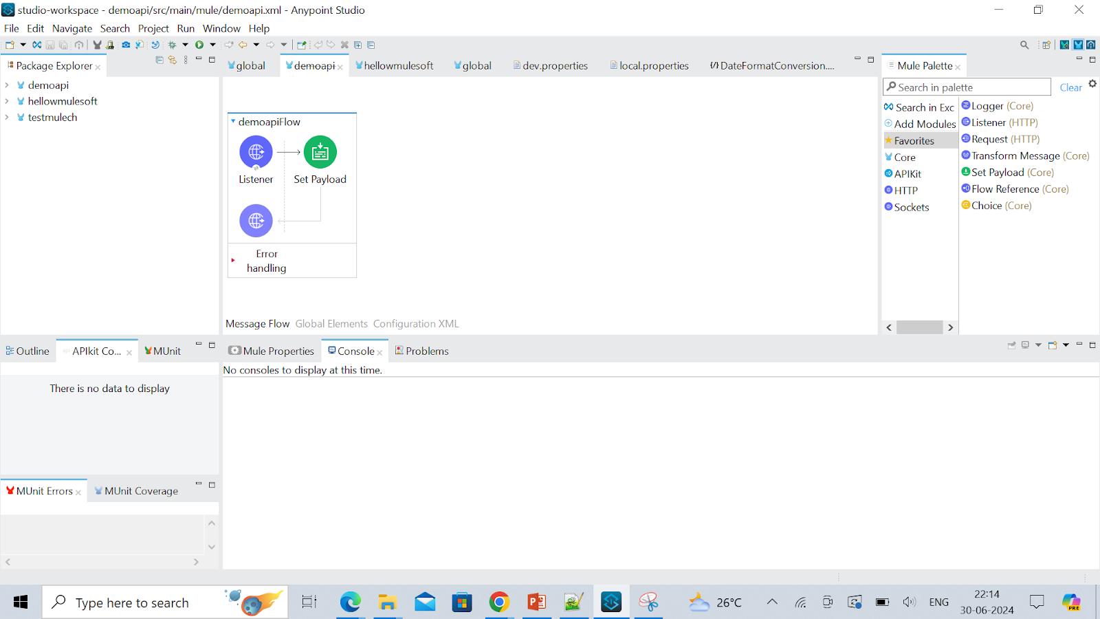Image resolution: width=1100 pixels, height=619 pixels.
Task: Open Mule Palette settings gear icon
Action: coord(1092,84)
